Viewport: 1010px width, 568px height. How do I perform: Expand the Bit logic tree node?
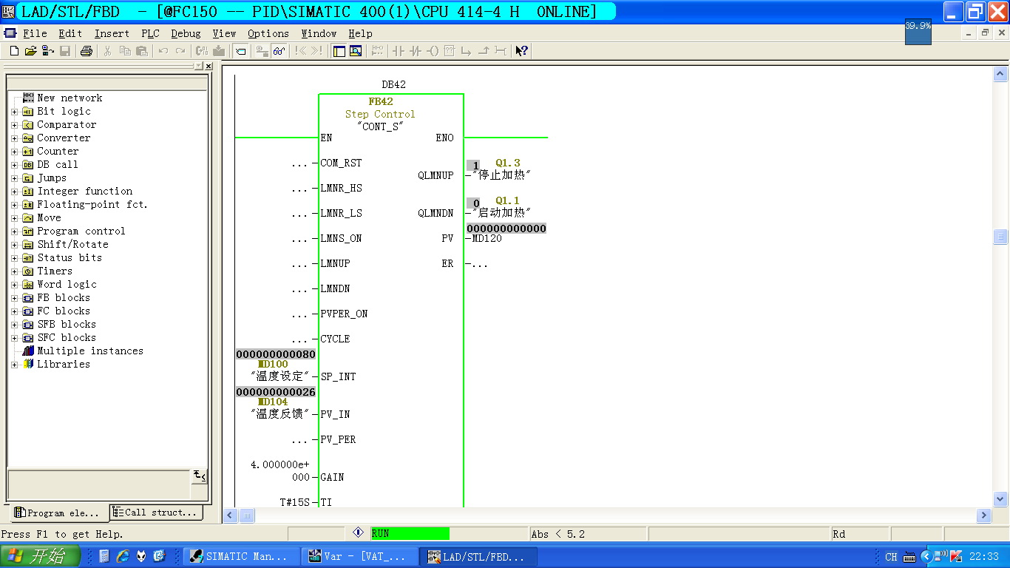pos(14,112)
